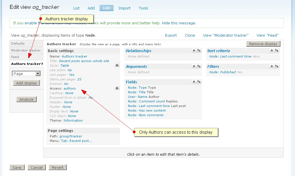Viewport: 295px width, 176px height.
Task: Select the Authors tracker display tab
Action: click(27, 64)
